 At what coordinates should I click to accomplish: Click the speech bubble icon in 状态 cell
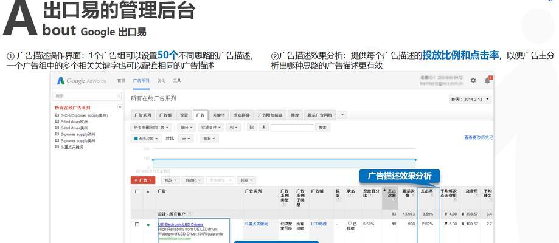pyautogui.click(x=350, y=224)
